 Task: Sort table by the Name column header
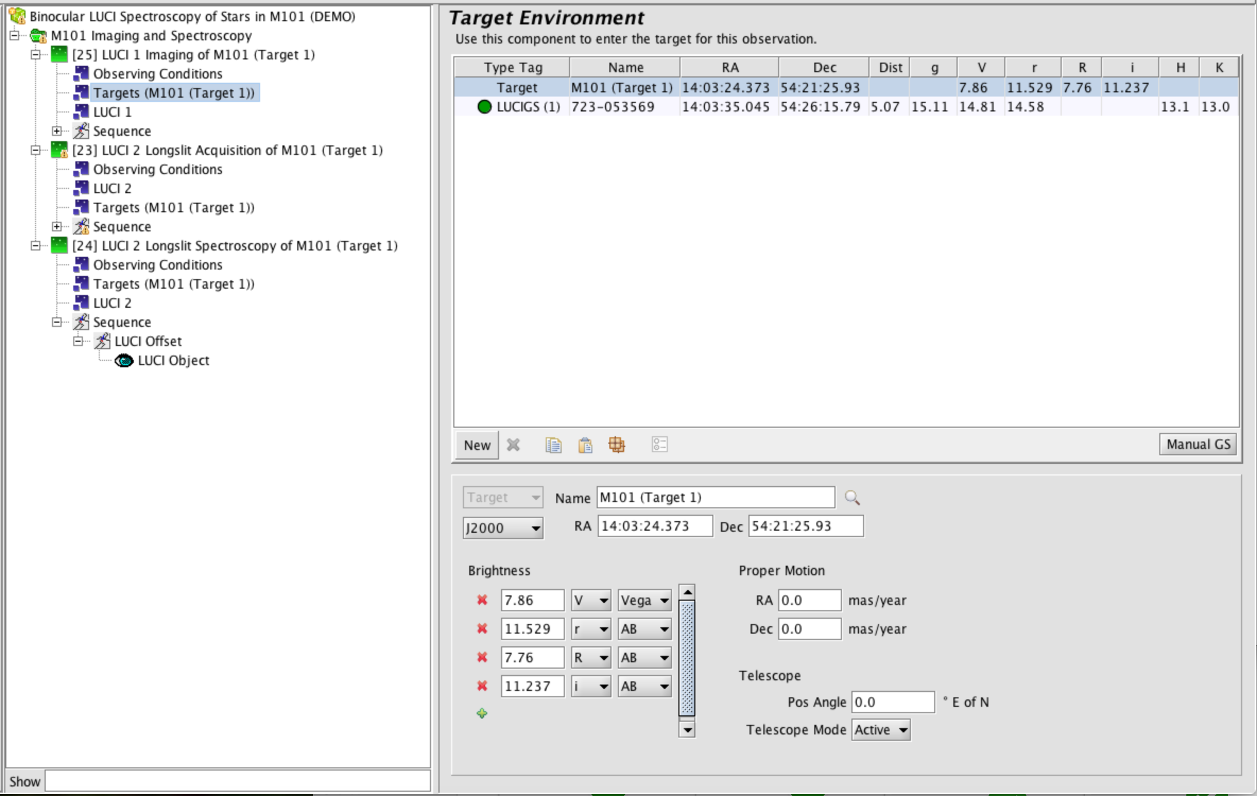point(625,67)
